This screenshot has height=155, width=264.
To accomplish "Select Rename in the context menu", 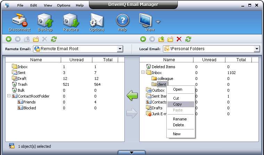I will (x=180, y=119).
